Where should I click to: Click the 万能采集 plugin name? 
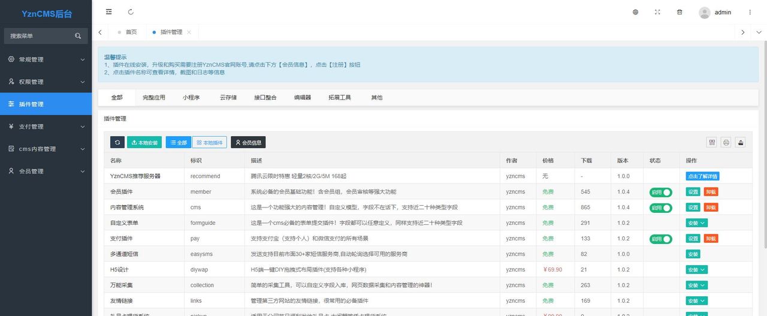click(x=122, y=285)
